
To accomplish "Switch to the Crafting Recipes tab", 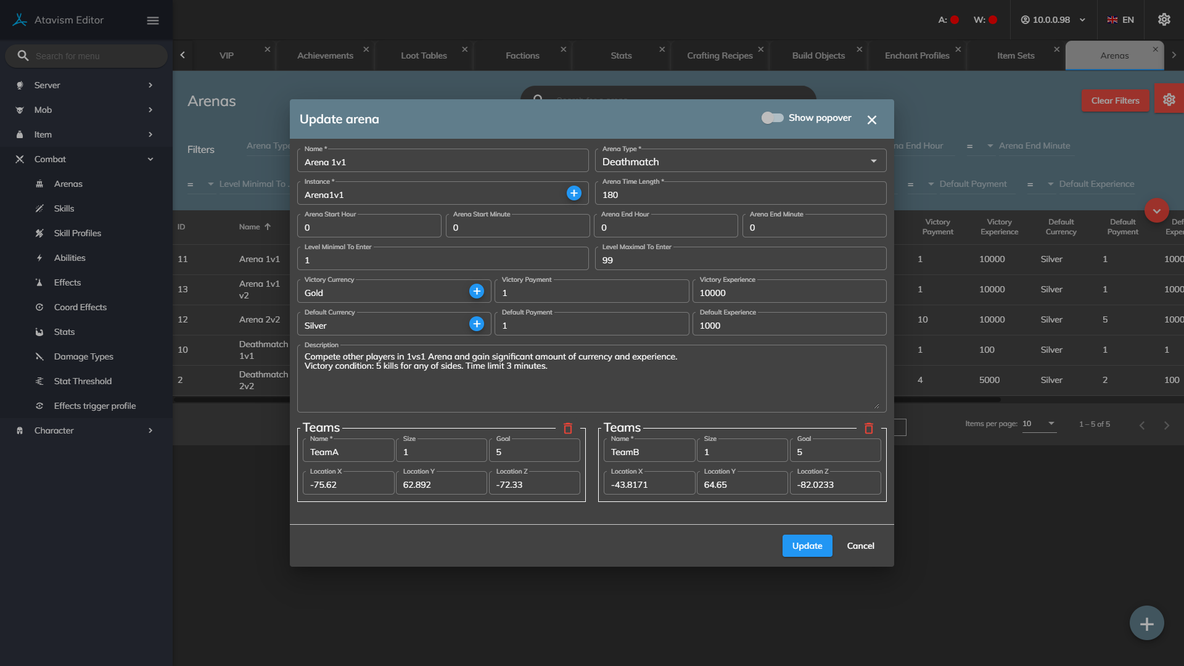I will [x=720, y=55].
